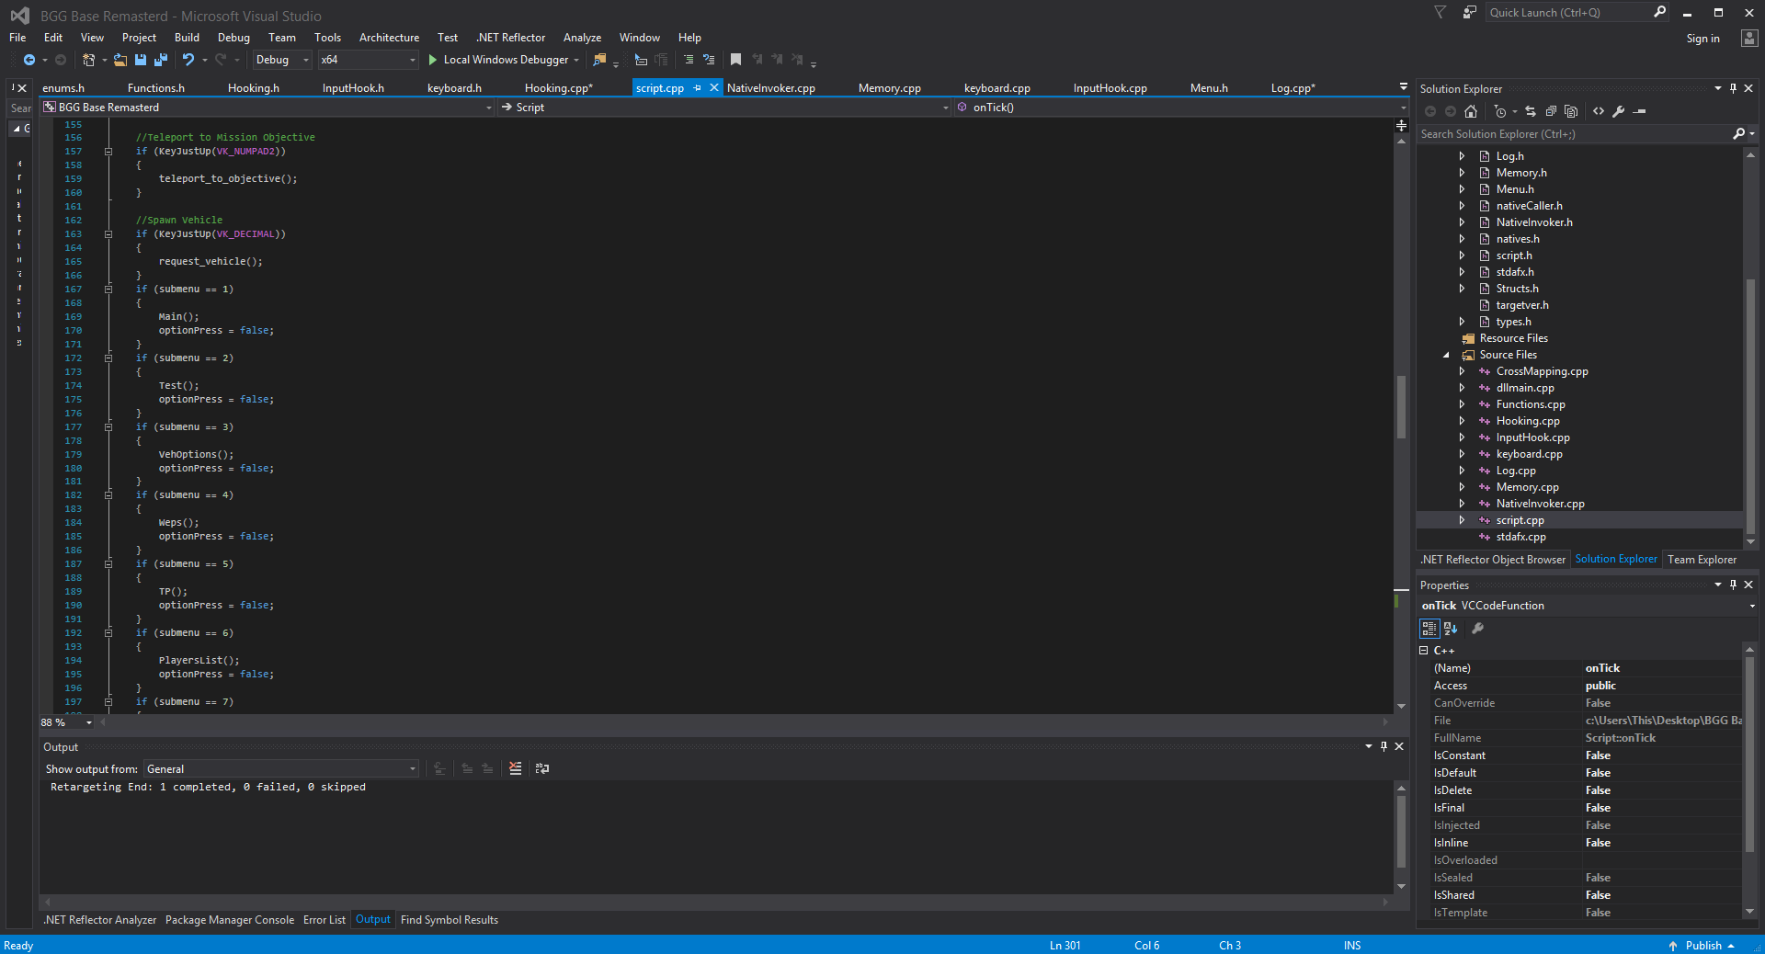Click the Categorized view button in Properties
Image resolution: width=1765 pixels, height=954 pixels.
coord(1429,629)
